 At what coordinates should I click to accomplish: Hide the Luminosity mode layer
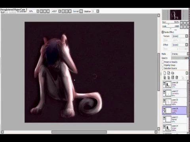click(164, 92)
